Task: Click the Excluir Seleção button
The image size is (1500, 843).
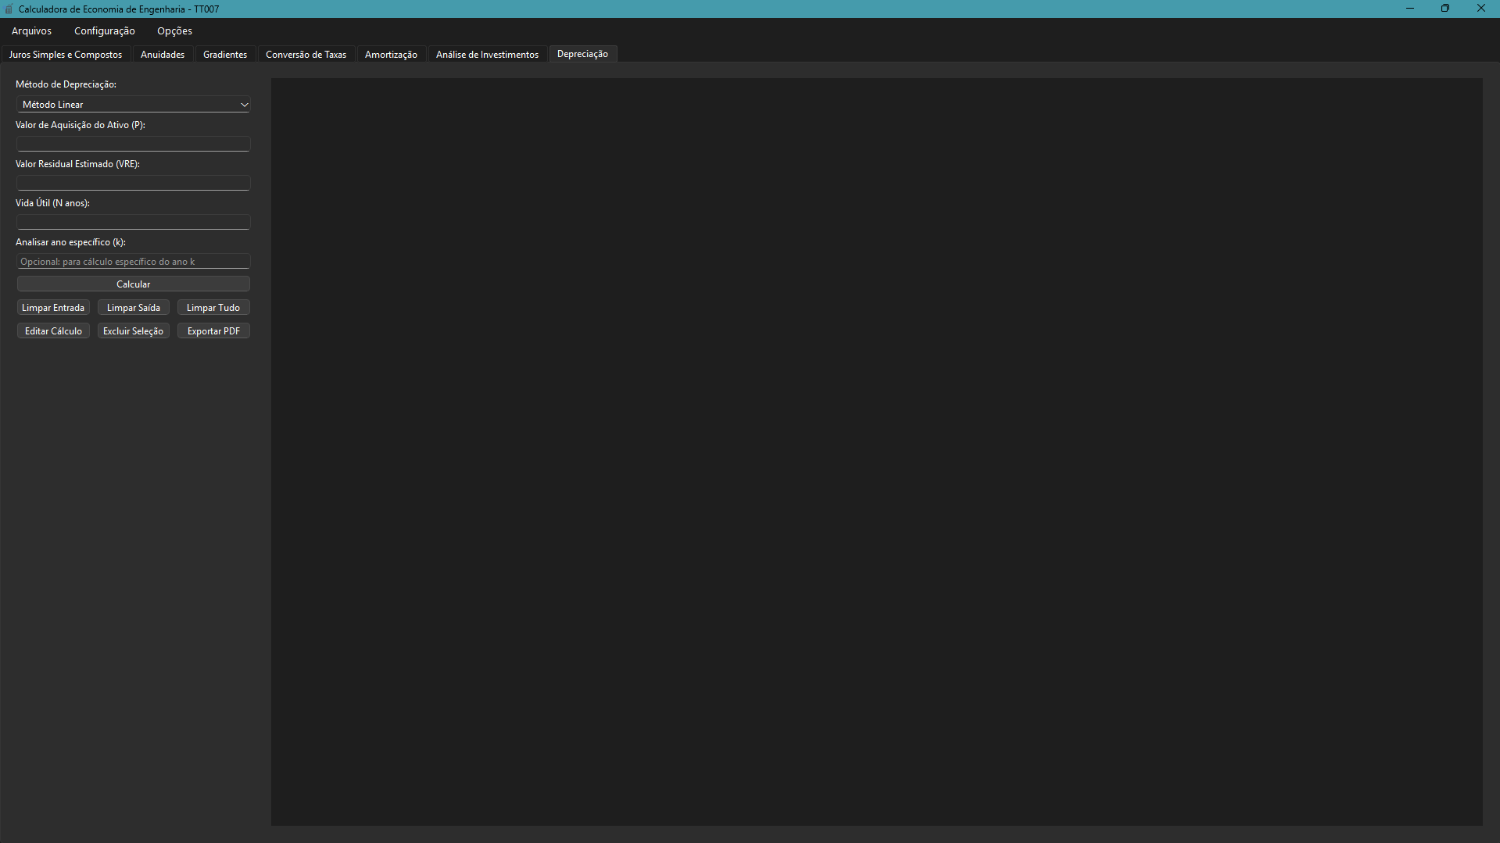Action: pyautogui.click(x=134, y=331)
